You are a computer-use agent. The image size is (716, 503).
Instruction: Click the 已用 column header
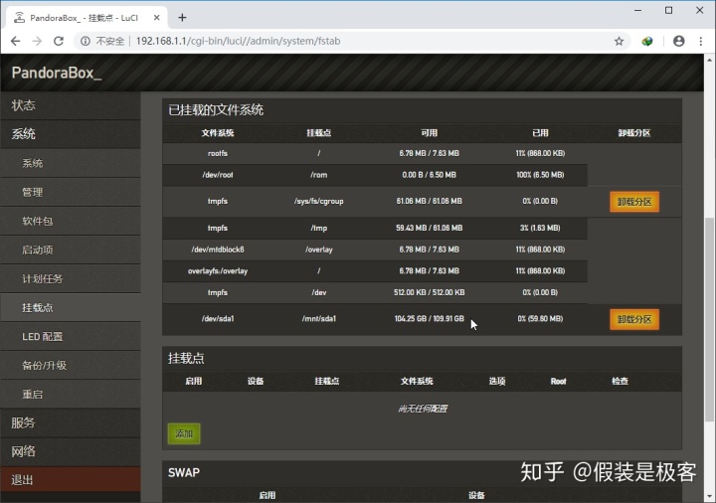click(540, 133)
